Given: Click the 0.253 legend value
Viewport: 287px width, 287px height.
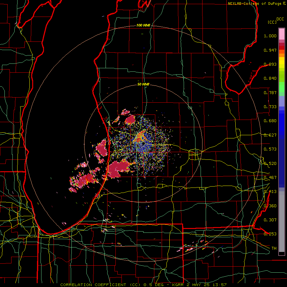Looking at the screenshot, I should click(270, 234).
